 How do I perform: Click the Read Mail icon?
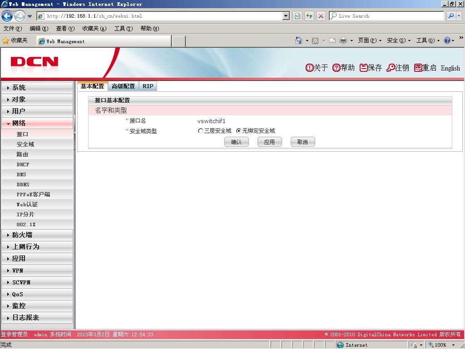point(332,40)
